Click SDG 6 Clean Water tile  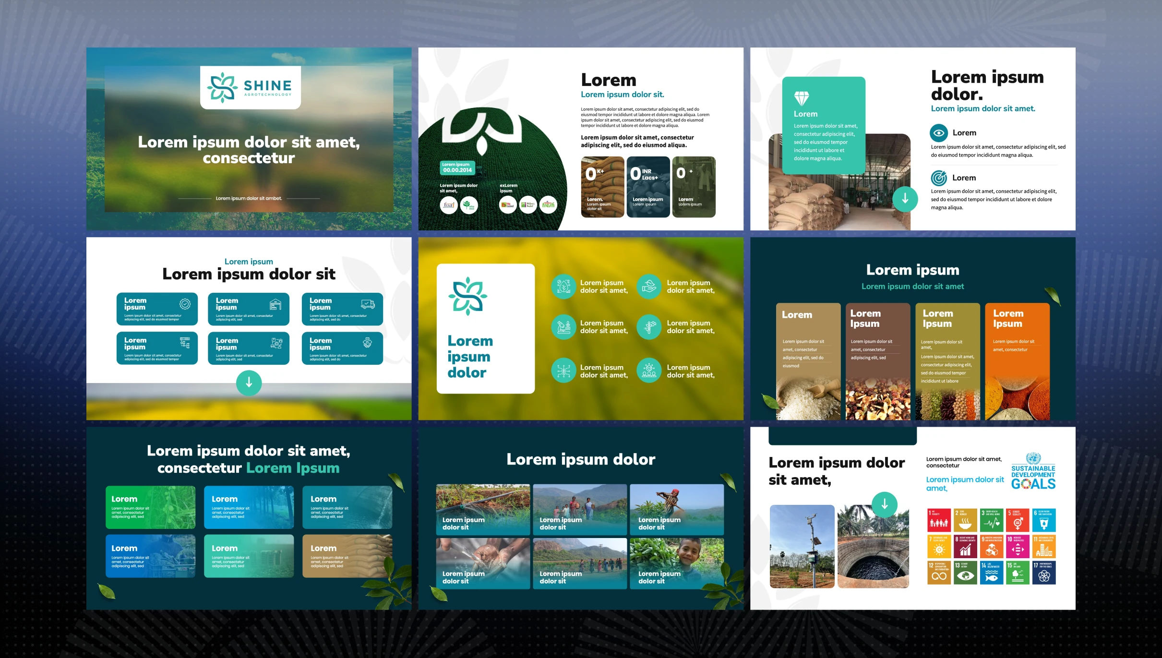tap(1044, 520)
